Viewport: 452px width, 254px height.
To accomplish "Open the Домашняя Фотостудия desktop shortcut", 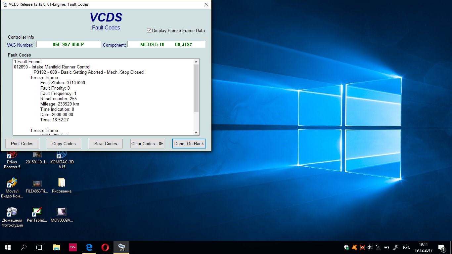I will pos(13,212).
